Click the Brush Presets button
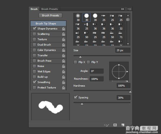Image resolution: width=161 pixels, height=134 pixels. click(x=50, y=16)
